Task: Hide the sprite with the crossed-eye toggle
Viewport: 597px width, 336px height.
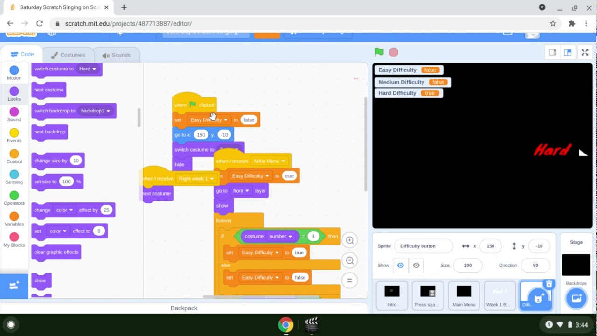Action: 417,265
